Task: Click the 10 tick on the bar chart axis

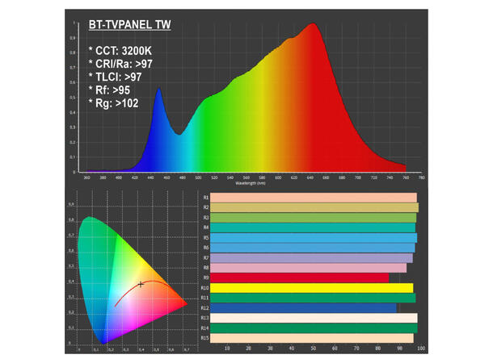Action: (x=227, y=348)
